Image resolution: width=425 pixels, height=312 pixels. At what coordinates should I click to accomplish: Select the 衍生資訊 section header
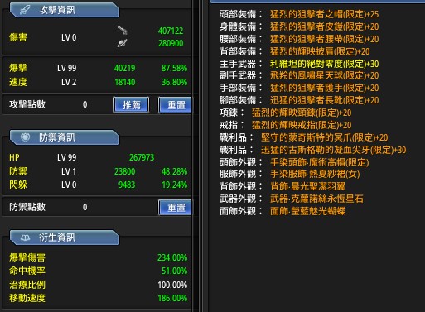[65, 238]
